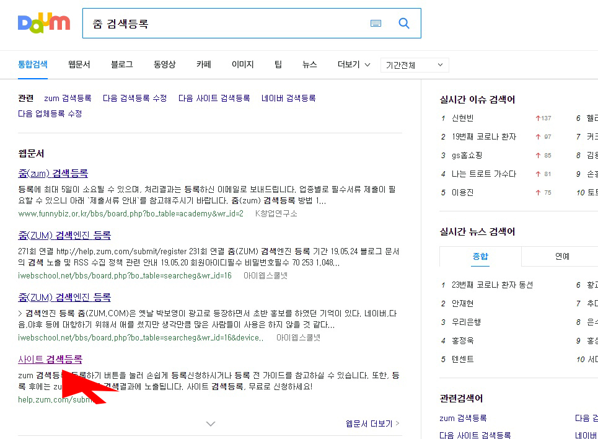Open the funnybiz.or.kr result URL
The image size is (598, 439).
tap(131, 214)
